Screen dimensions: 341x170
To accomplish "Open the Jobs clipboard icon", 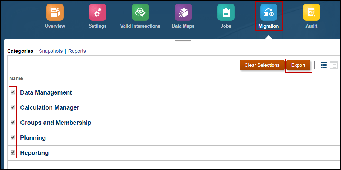I will [226, 12].
